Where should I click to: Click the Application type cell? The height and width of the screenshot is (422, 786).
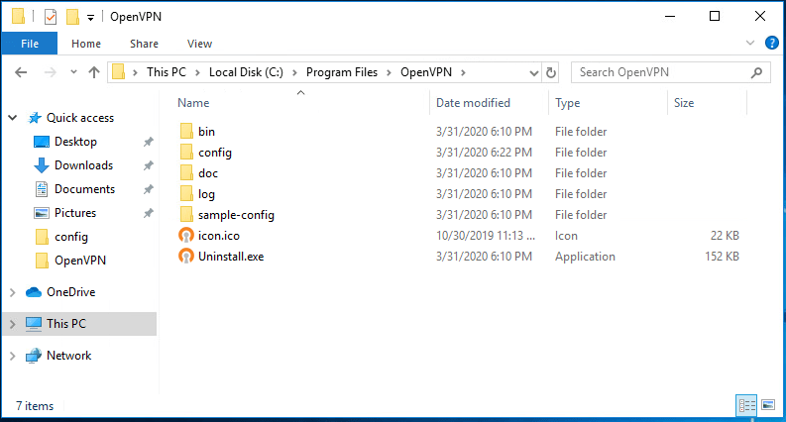(x=585, y=257)
